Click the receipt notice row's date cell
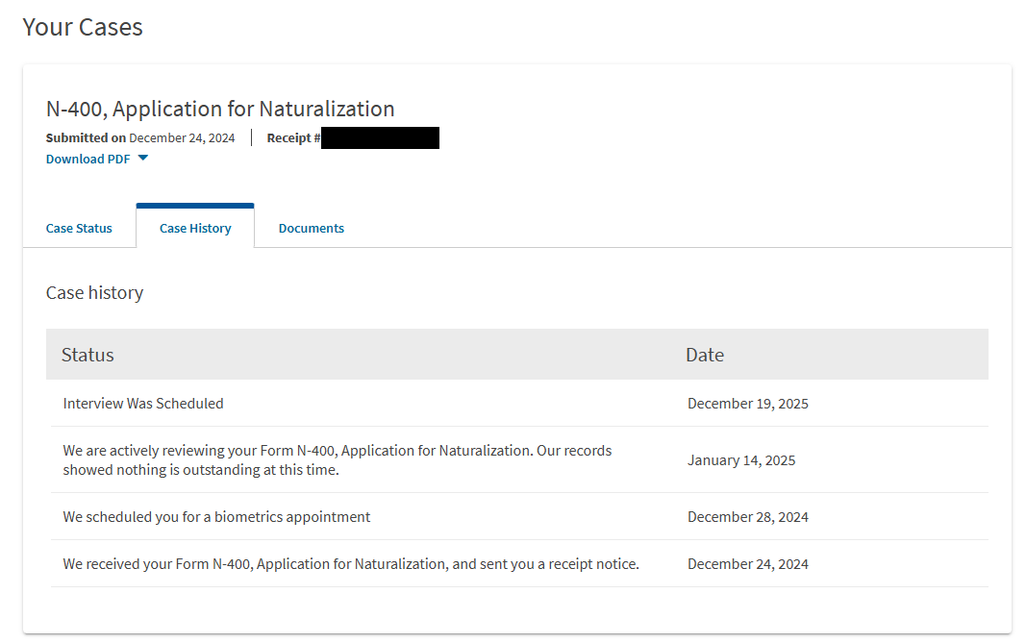Screen dimensions: 1026x643 point(747,564)
